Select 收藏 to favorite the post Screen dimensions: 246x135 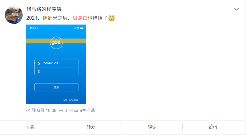[x=30, y=127]
